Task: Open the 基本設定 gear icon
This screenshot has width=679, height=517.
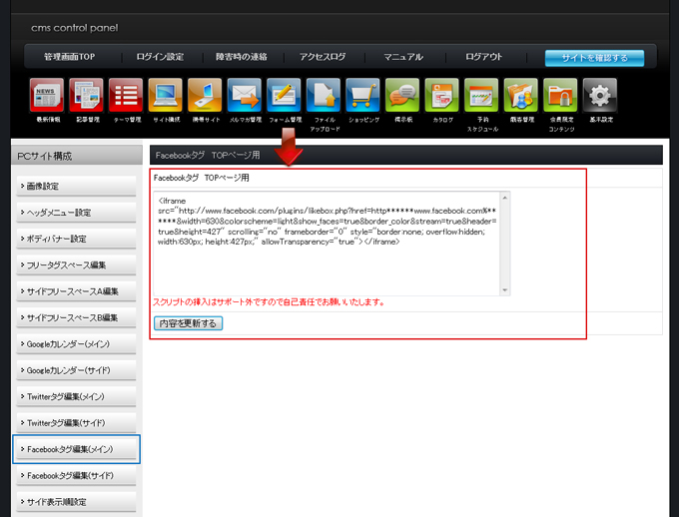Action: click(600, 96)
